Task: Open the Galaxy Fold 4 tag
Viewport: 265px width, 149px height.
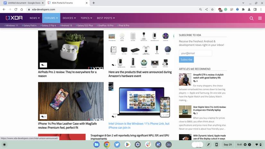Action: point(29,25)
